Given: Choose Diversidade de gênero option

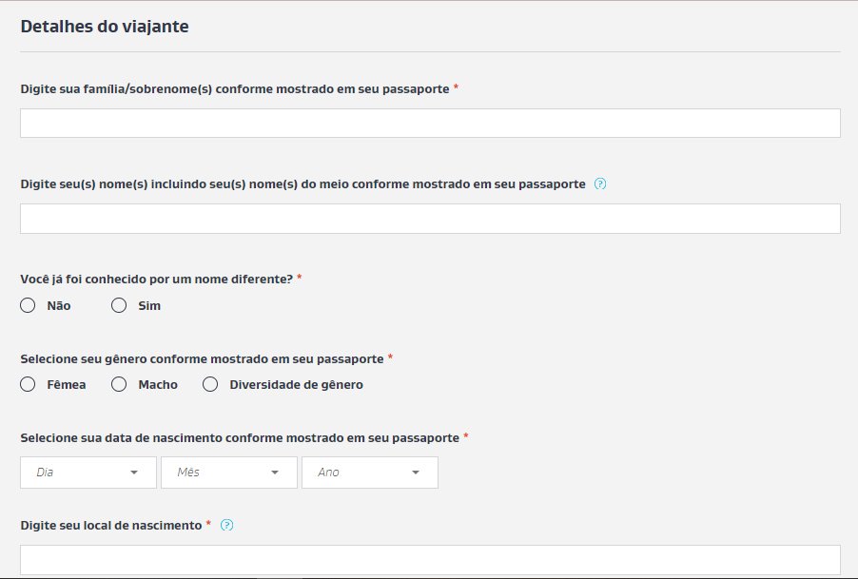Looking at the screenshot, I should click(x=210, y=384).
